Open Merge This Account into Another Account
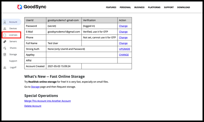 (x=48, y=101)
